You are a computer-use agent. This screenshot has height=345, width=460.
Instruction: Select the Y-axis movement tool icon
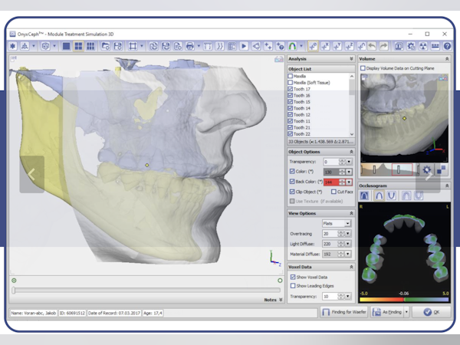tap(337, 46)
